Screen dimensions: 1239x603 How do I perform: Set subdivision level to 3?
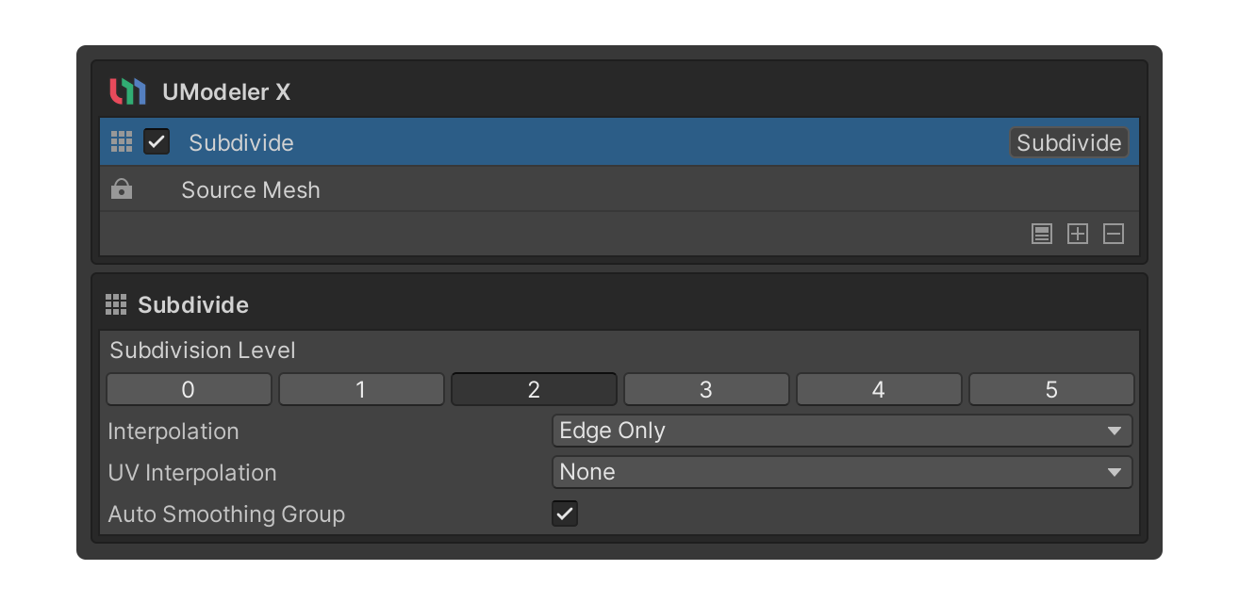[x=706, y=390]
